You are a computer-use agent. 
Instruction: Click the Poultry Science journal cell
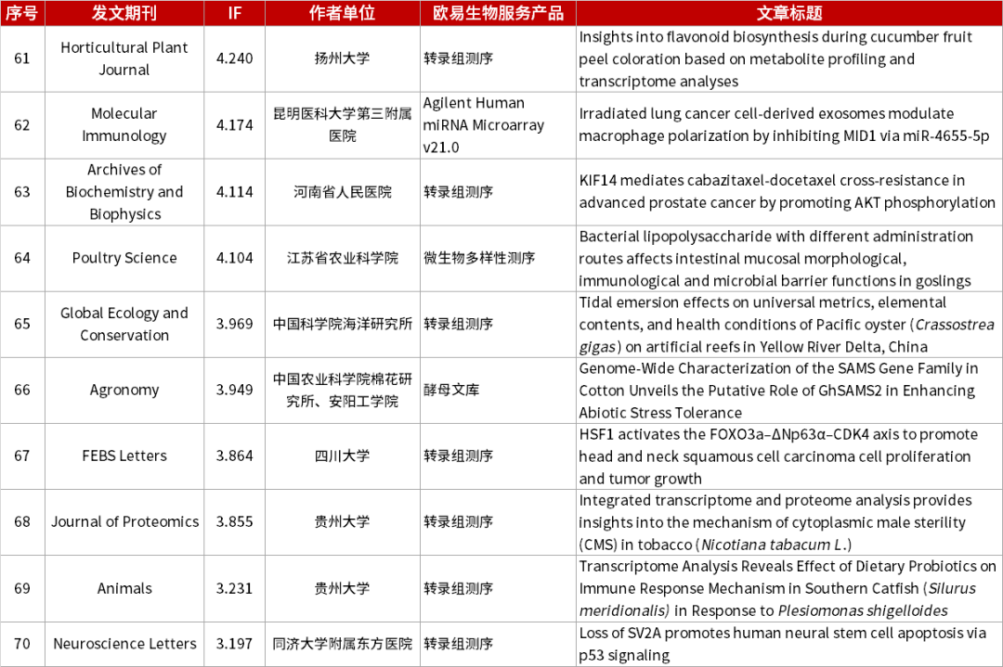[x=124, y=258]
